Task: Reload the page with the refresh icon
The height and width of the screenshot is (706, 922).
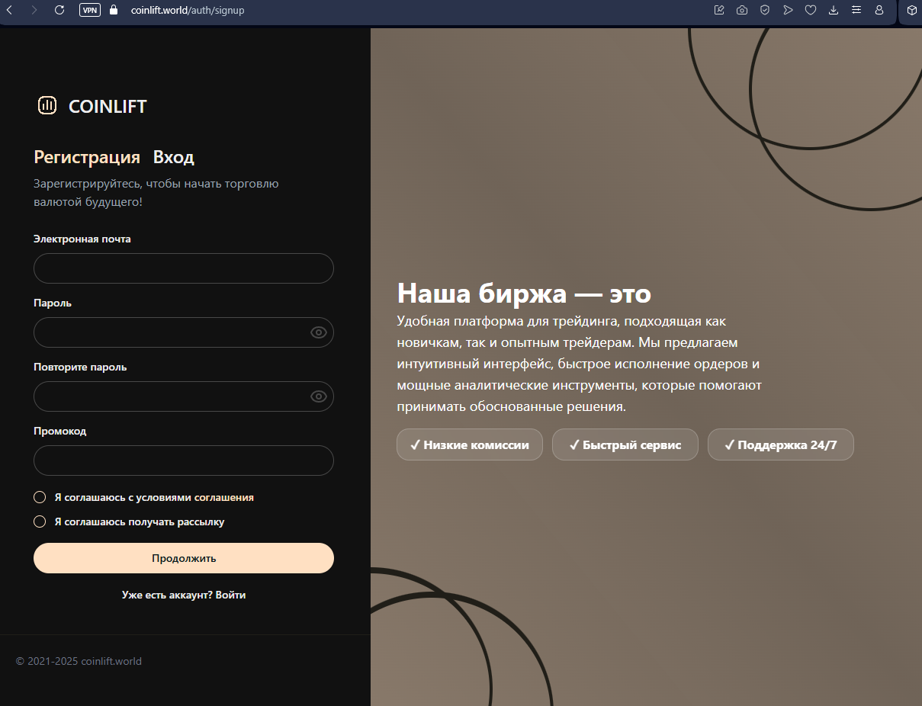Action: [59, 10]
